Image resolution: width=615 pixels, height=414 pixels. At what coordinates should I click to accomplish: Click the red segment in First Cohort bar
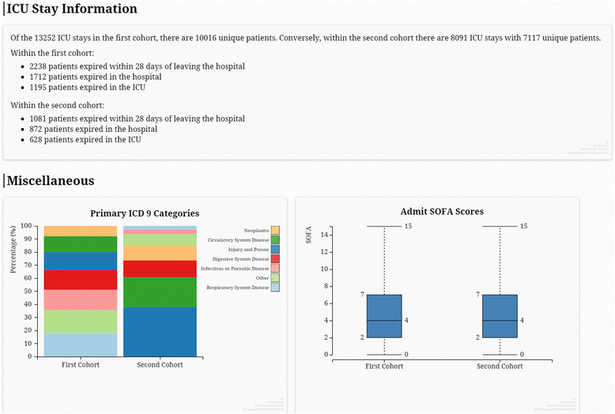[81, 280]
